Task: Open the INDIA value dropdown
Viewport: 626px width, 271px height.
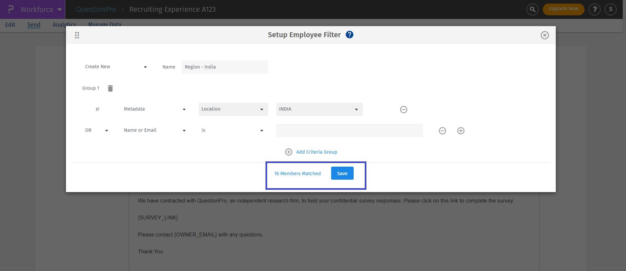Action: click(x=319, y=109)
